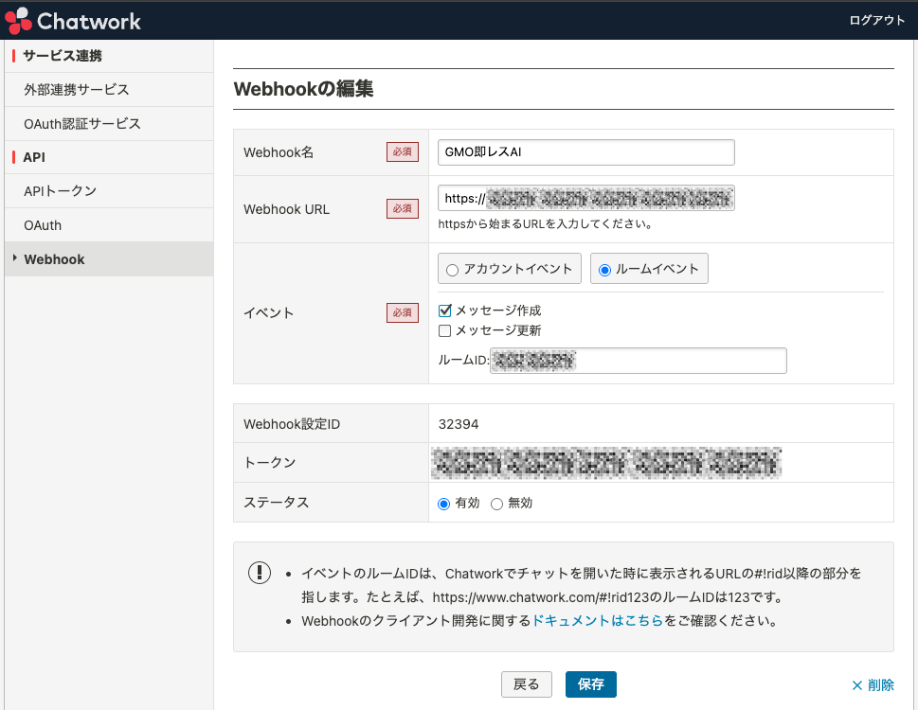Toggle the メッセージ作成 checkbox

(x=445, y=311)
